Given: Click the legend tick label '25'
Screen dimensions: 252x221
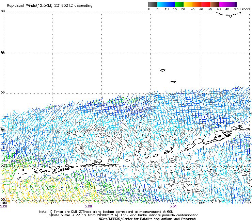Looking at the screenshot, I should pyautogui.click(x=192, y=9).
